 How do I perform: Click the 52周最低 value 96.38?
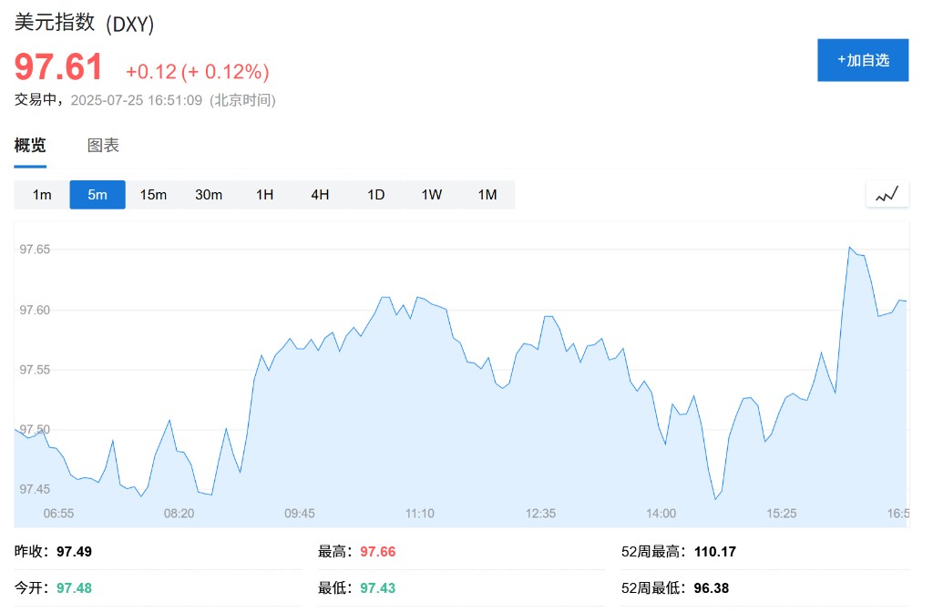pyautogui.click(x=712, y=587)
